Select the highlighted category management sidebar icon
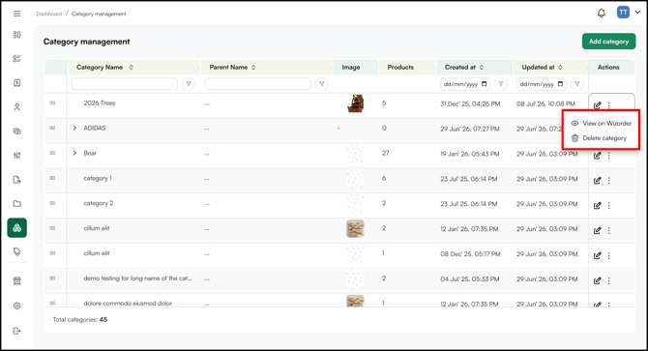648x351 pixels. click(17, 228)
